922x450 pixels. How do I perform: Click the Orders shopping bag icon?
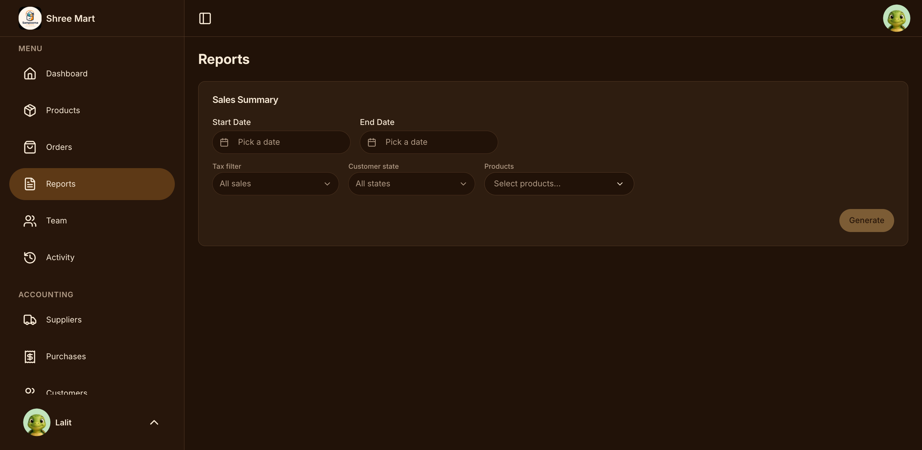[x=30, y=147]
